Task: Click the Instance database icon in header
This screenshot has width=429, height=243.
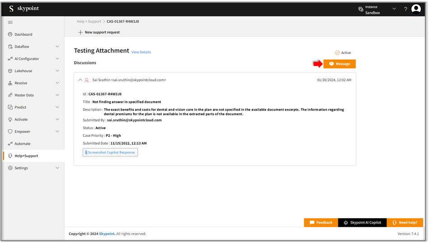Action: [x=361, y=9]
